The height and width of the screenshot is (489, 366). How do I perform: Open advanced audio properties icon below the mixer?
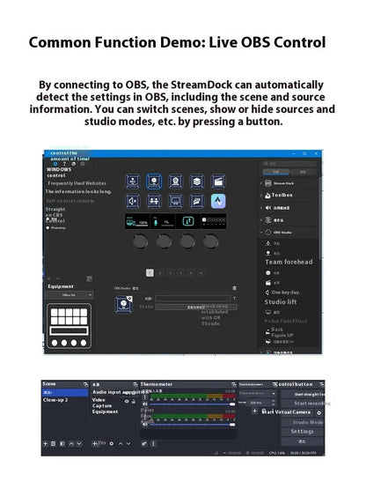(x=144, y=443)
